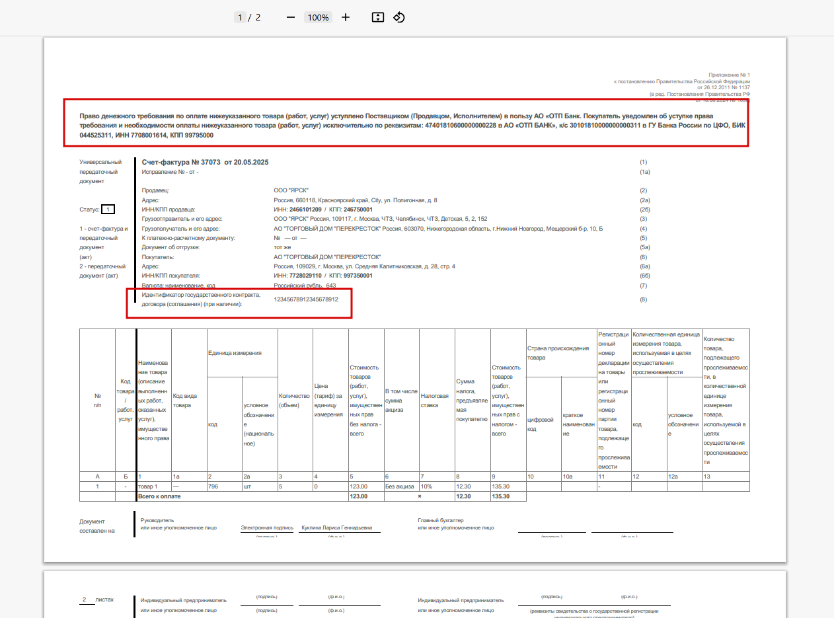Click "Грузоотправитель и его адрес:" label
The image size is (834, 618).
click(x=182, y=219)
